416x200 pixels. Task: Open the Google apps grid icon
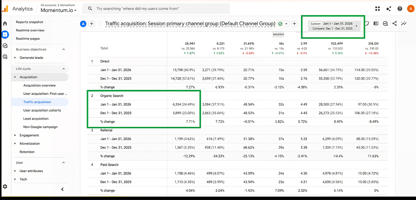point(377,9)
